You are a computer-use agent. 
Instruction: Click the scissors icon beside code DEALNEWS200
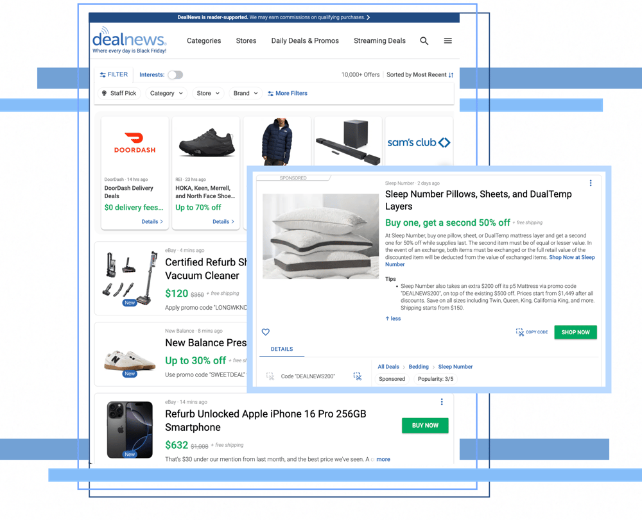tap(357, 376)
